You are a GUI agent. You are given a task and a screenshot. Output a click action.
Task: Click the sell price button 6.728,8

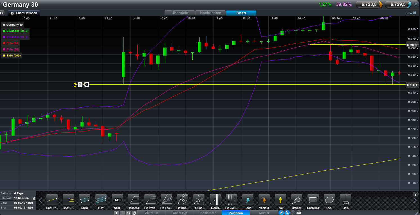[369, 4]
